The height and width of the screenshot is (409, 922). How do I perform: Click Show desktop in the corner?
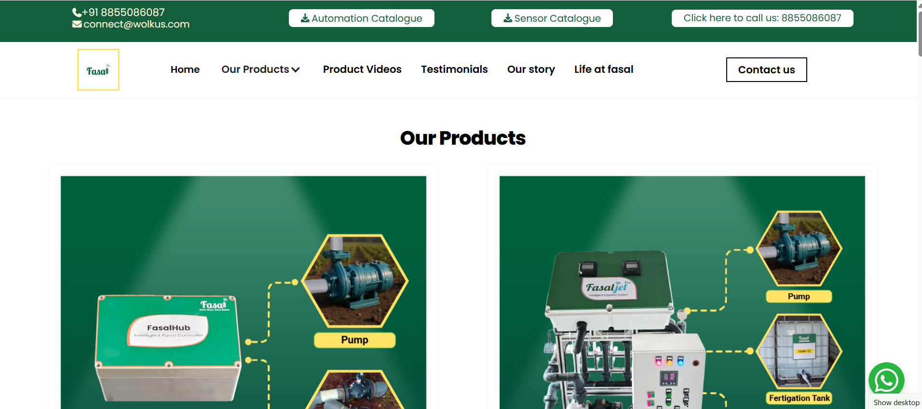point(896,403)
